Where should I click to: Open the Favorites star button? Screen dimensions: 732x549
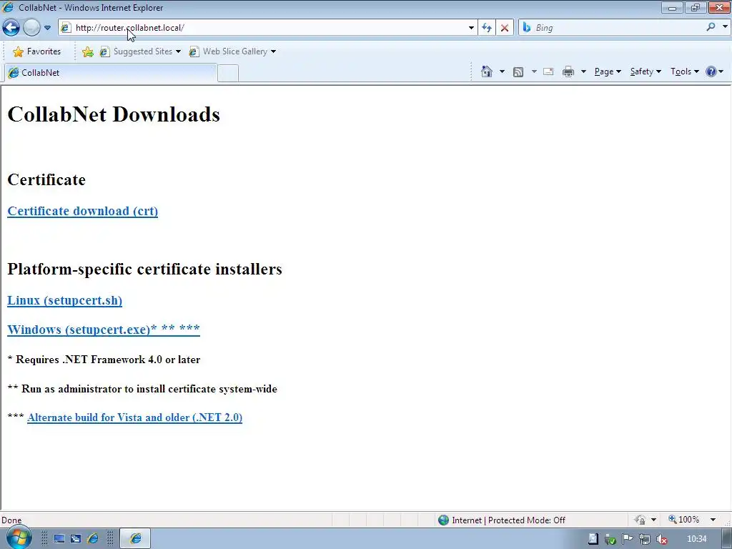[37, 51]
